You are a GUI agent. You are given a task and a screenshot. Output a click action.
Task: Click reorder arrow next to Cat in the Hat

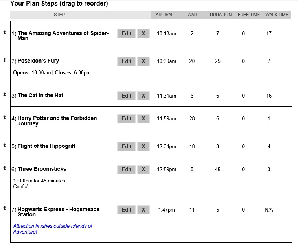pyautogui.click(x=4, y=94)
